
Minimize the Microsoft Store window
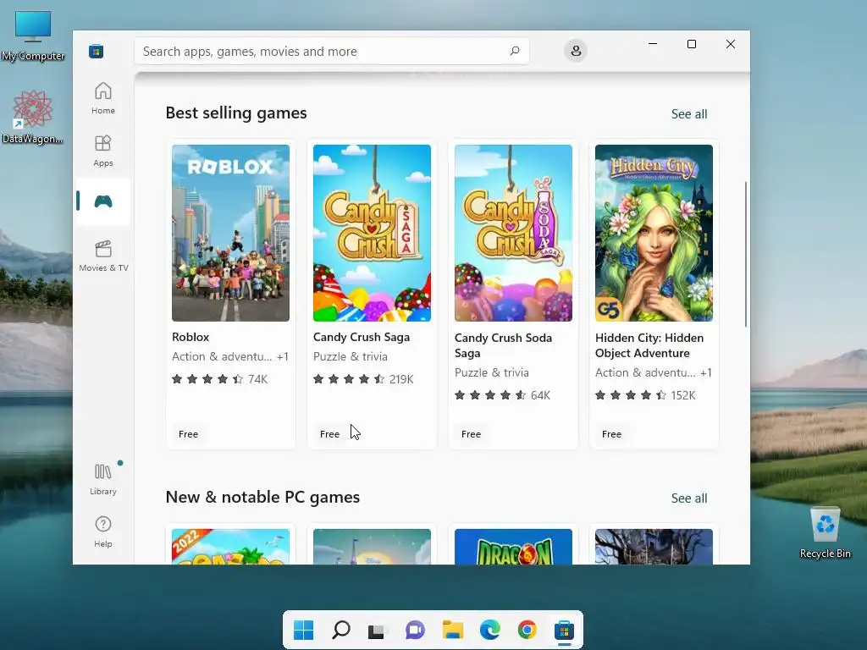653,44
